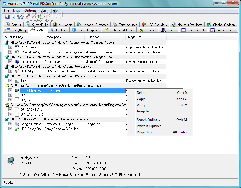
Task: Click the explorer.exe entry icon
Action: [x=17, y=62]
